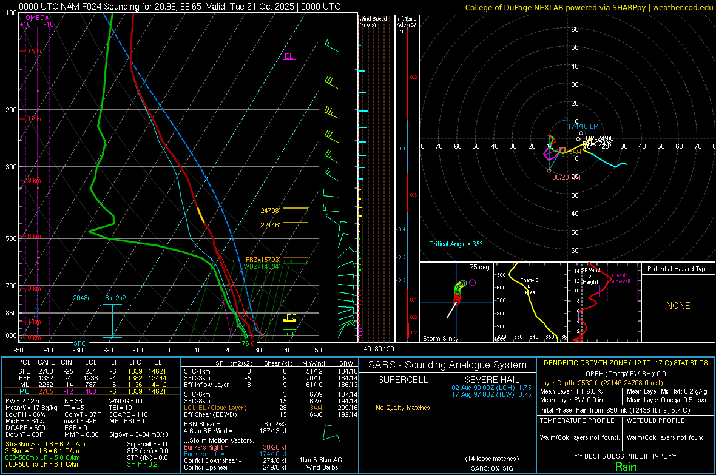
Task: Click the magenta circle in Storm Slinky
Action: 472,283
